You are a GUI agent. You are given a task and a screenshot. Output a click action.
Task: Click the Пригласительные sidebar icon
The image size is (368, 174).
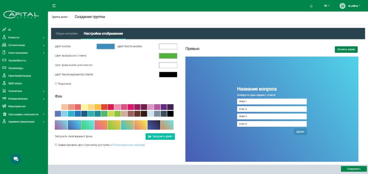tap(4, 76)
